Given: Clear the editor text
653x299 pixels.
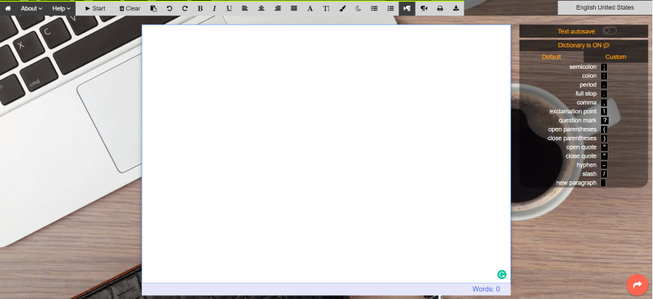Looking at the screenshot, I should click(130, 8).
